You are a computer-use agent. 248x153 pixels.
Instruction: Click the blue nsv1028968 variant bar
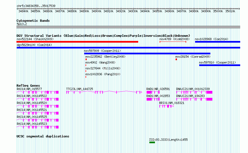[x=218, y=42]
